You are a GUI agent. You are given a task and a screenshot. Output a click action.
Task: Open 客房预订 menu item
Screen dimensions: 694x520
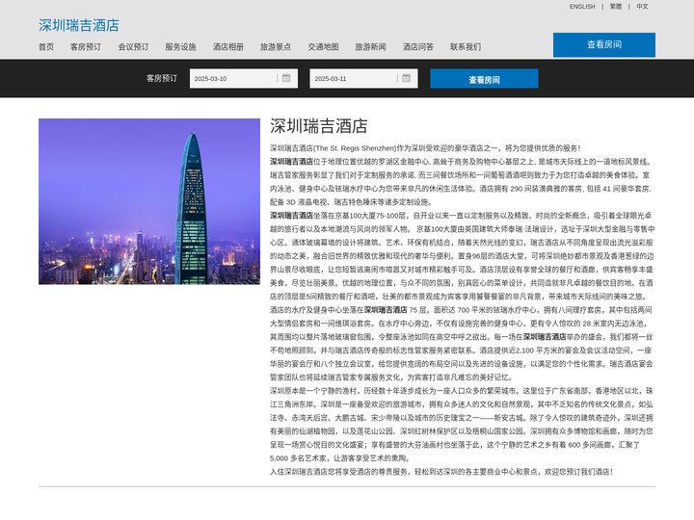coord(86,47)
